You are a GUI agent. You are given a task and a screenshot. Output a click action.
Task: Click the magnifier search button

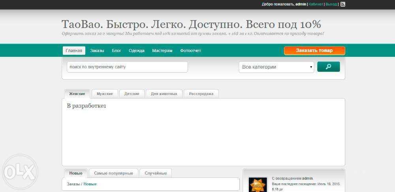(329, 67)
